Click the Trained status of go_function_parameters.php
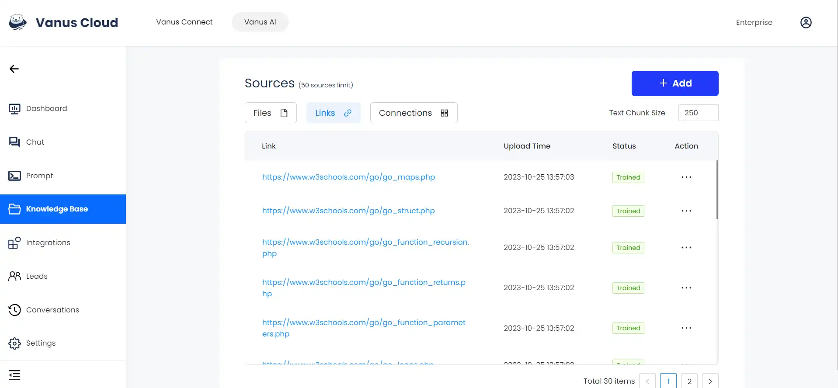The width and height of the screenshot is (838, 388). [x=628, y=328]
